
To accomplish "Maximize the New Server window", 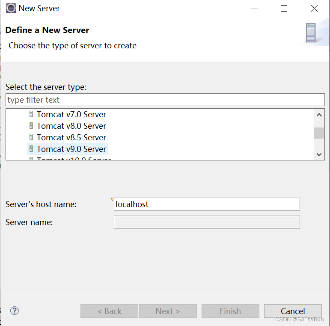I will click(284, 8).
